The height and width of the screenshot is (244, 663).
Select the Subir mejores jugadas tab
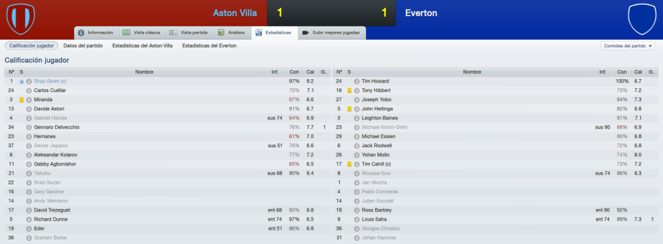point(331,32)
